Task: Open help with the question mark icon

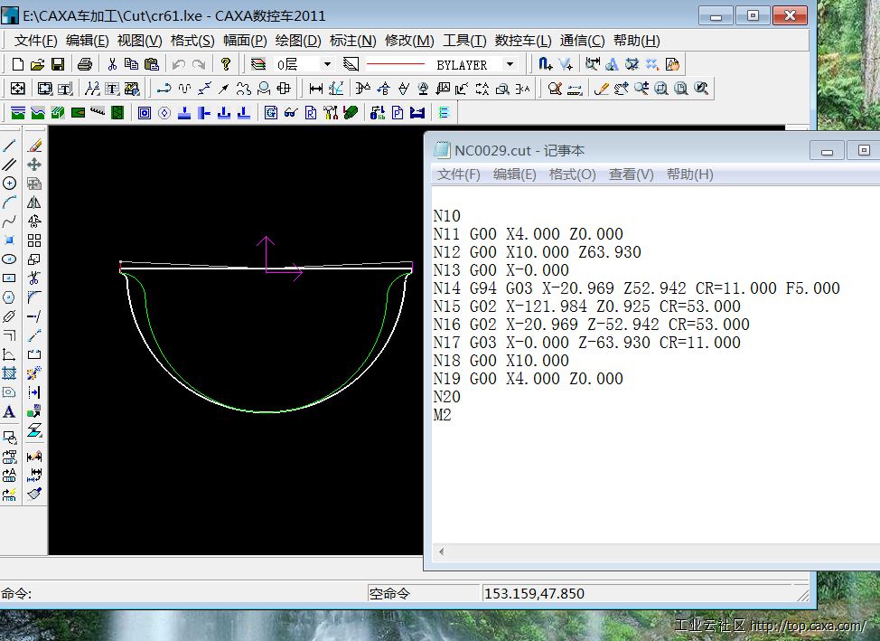Action: point(225,64)
